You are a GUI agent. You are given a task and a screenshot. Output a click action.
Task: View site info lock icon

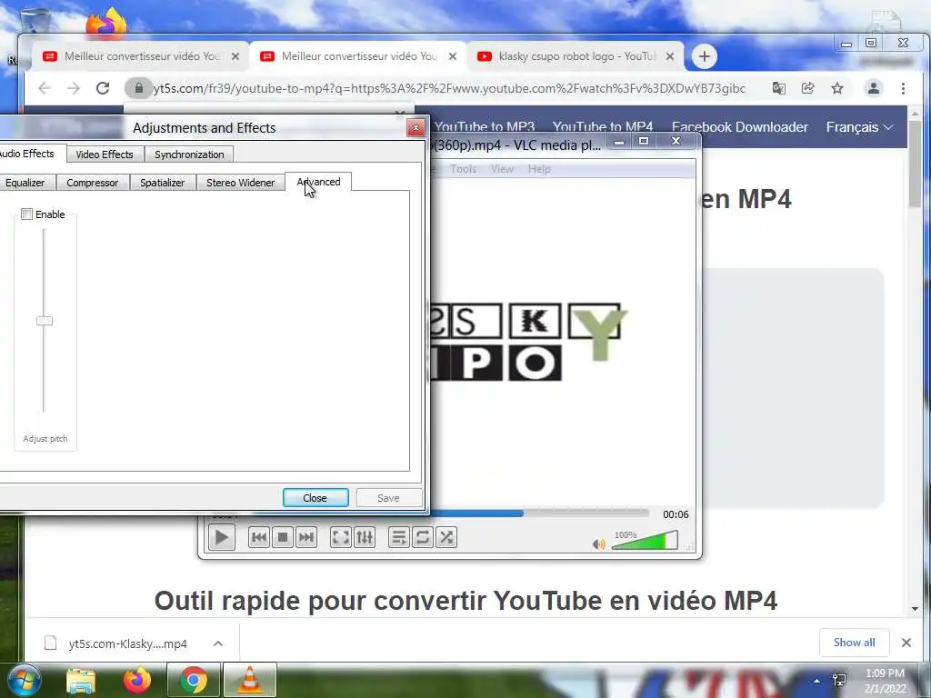coord(139,88)
